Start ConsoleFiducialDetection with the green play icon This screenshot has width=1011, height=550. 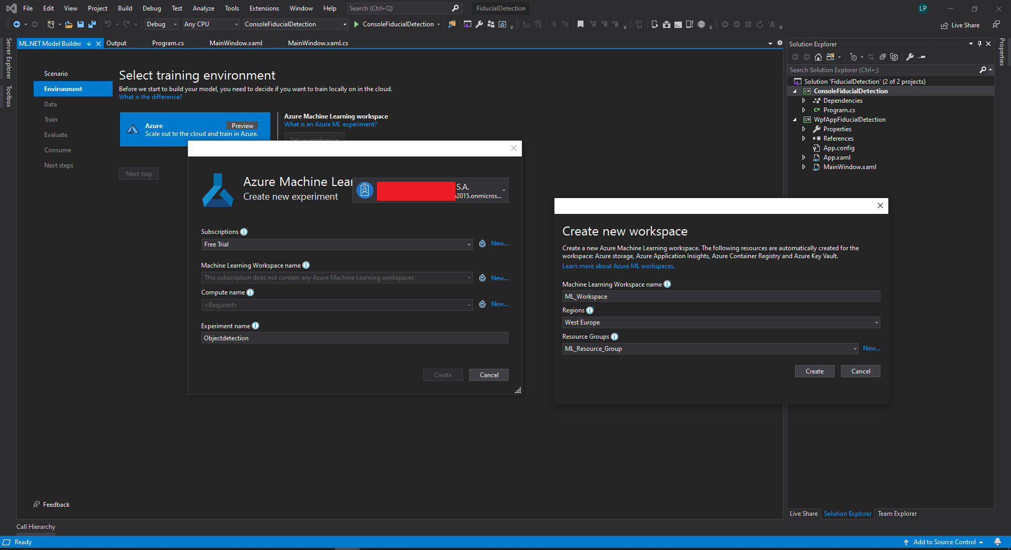(356, 24)
